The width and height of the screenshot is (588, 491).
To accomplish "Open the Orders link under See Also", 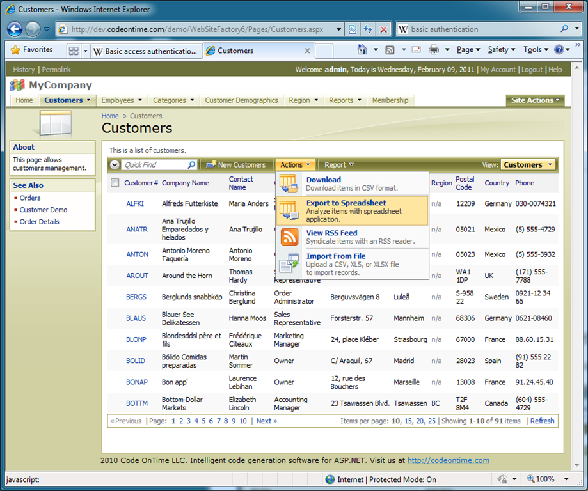I will pyautogui.click(x=30, y=198).
